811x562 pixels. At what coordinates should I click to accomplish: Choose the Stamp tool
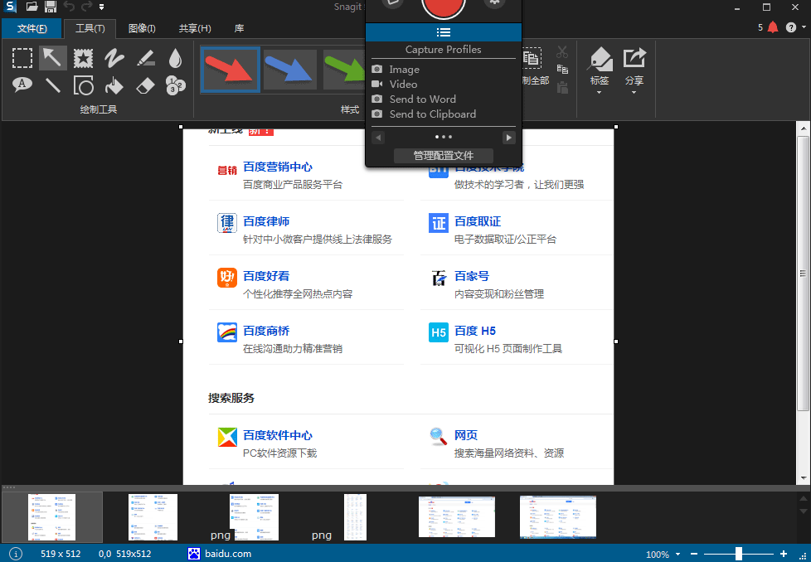pyautogui.click(x=83, y=58)
